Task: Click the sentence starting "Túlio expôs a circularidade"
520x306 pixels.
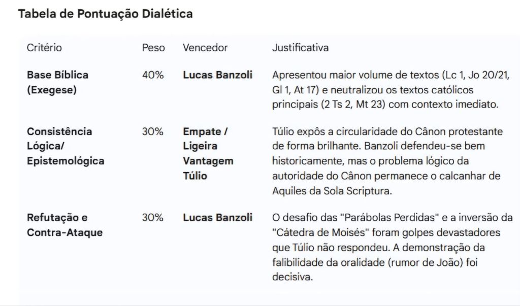Action: point(387,131)
